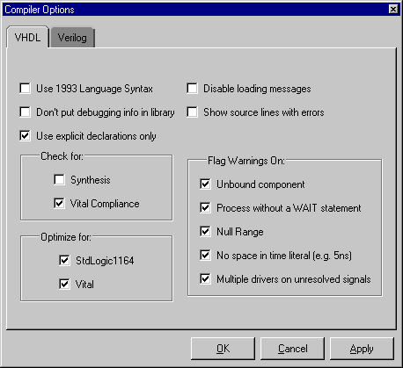Screen dimensions: 403x368
Task: Uncheck the Null Range warning
Action: tap(205, 232)
